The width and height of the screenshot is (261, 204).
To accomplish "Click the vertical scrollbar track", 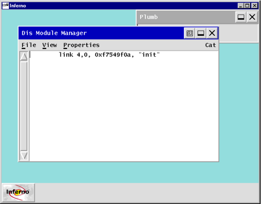I will click(24, 106).
